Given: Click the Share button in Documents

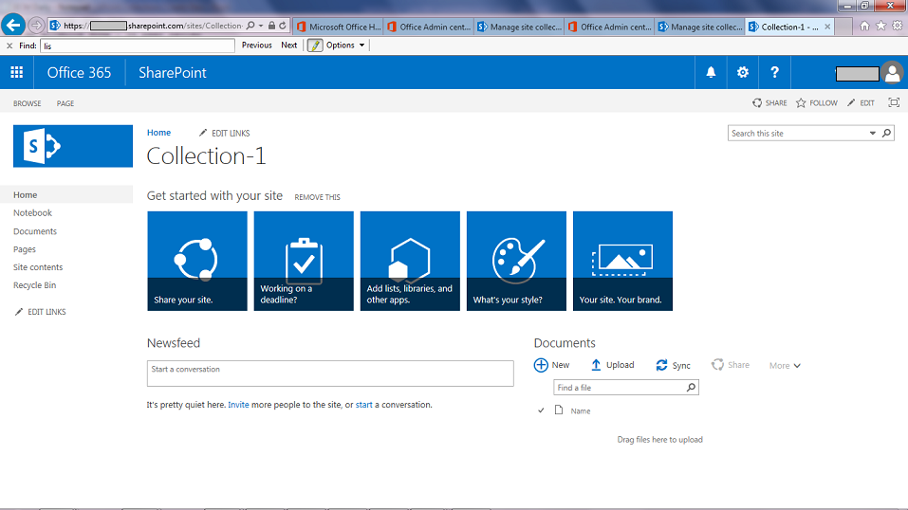Looking at the screenshot, I should coord(731,365).
